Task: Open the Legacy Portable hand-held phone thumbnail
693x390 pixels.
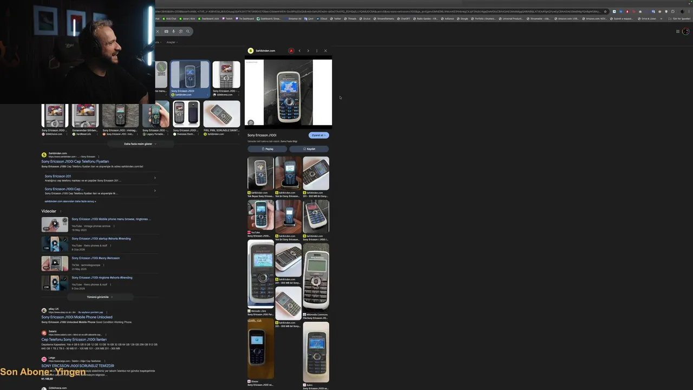Action: pos(156,115)
